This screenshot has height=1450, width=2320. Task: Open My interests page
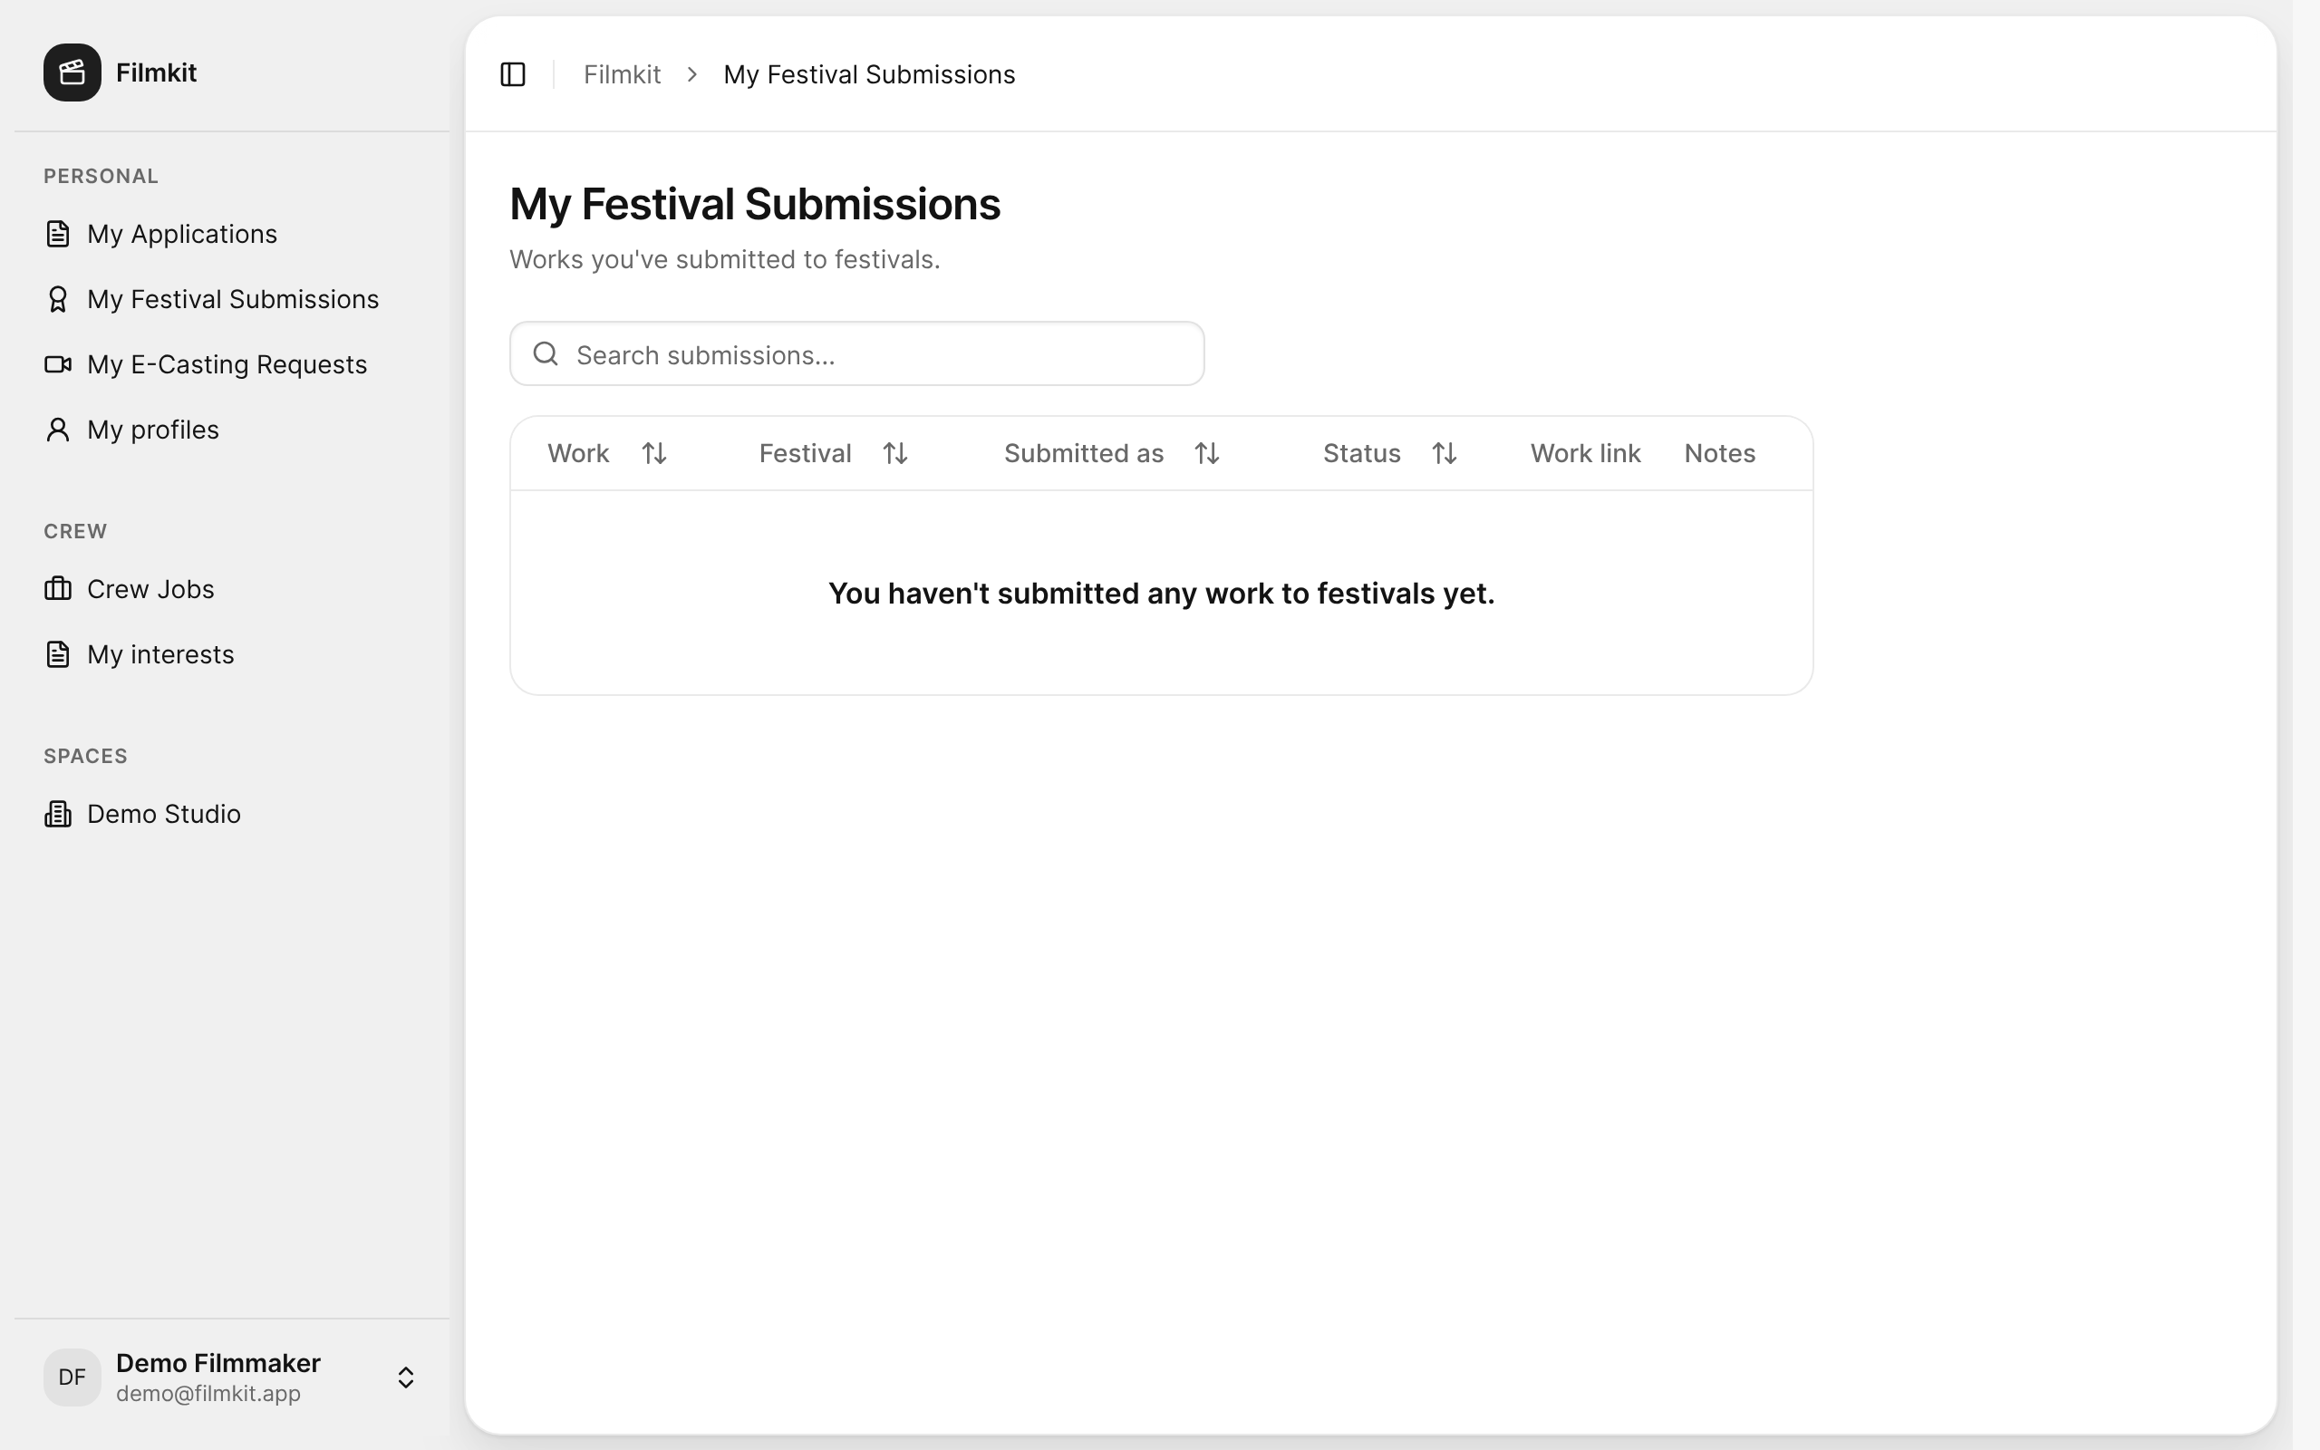[232, 654]
